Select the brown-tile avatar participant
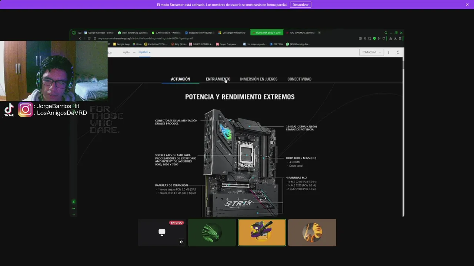The width and height of the screenshot is (474, 266). [x=312, y=232]
